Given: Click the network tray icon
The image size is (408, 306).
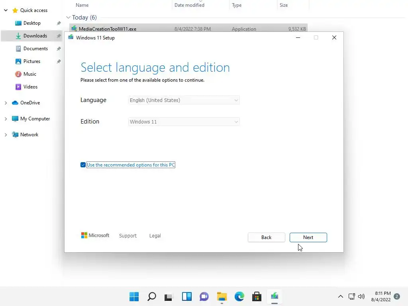Looking at the screenshot, I should (351, 296).
